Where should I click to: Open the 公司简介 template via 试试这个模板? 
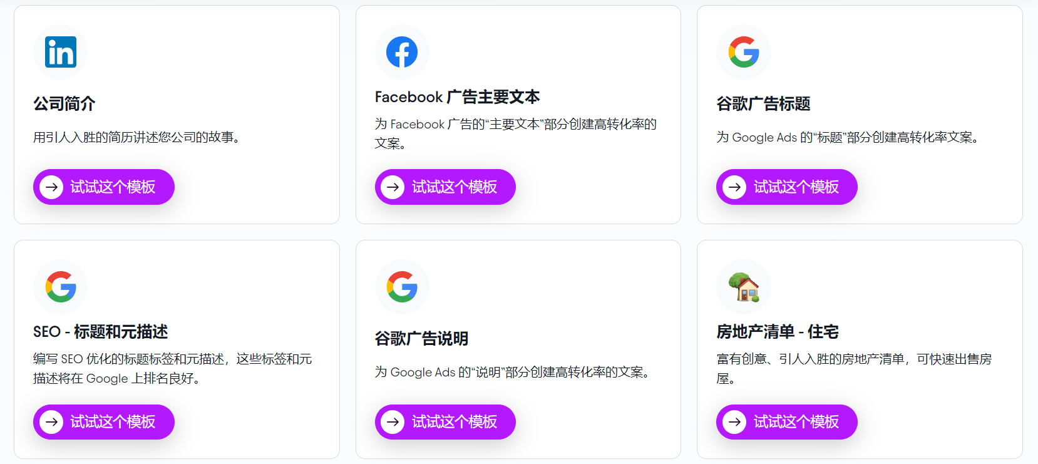coord(103,187)
